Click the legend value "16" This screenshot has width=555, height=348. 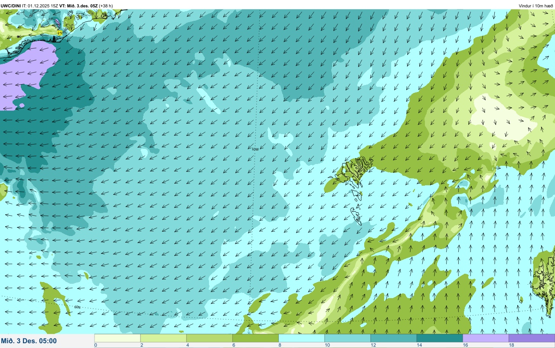click(x=465, y=345)
